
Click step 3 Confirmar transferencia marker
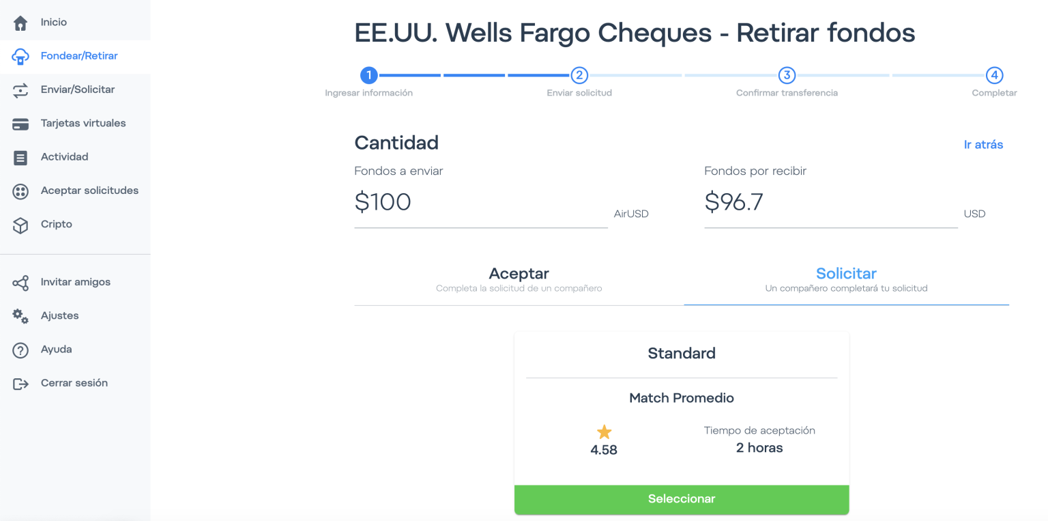(x=787, y=75)
